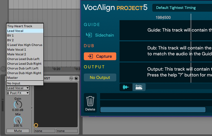The width and height of the screenshot is (212, 136).
Task: Click the device unfold triangle arrow
Action: tap(31, 108)
